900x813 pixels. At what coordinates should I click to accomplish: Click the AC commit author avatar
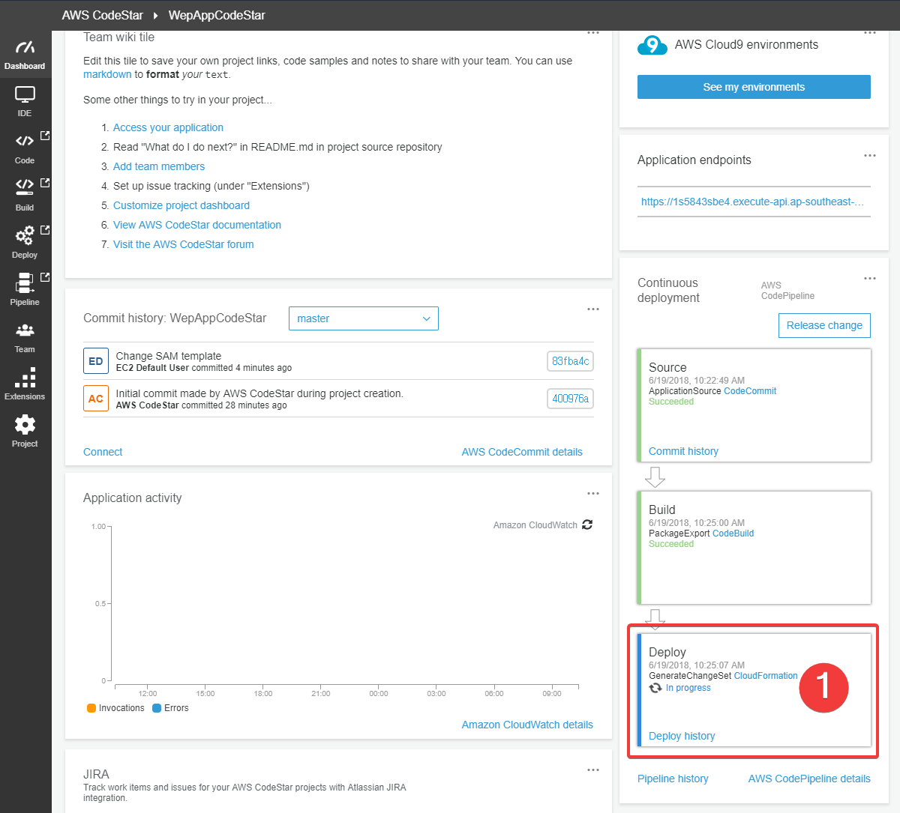[96, 399]
